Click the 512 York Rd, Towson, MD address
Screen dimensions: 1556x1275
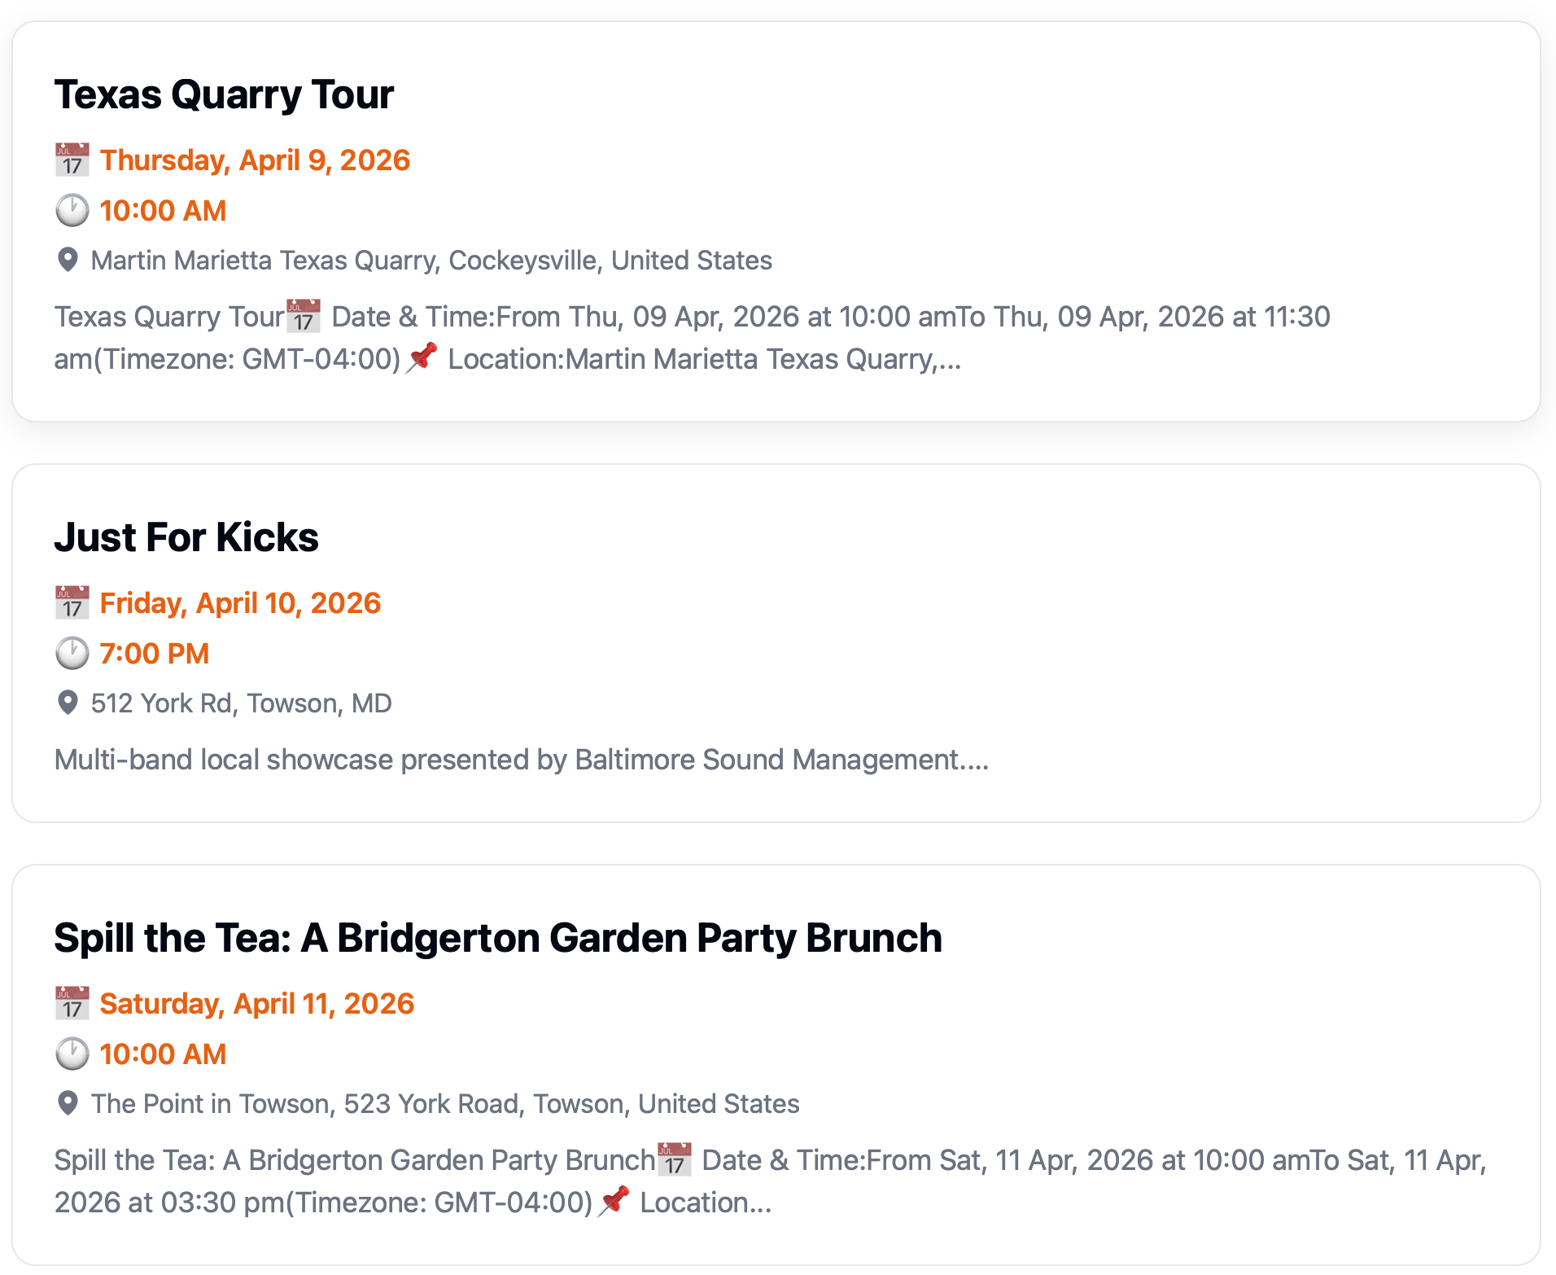coord(242,703)
